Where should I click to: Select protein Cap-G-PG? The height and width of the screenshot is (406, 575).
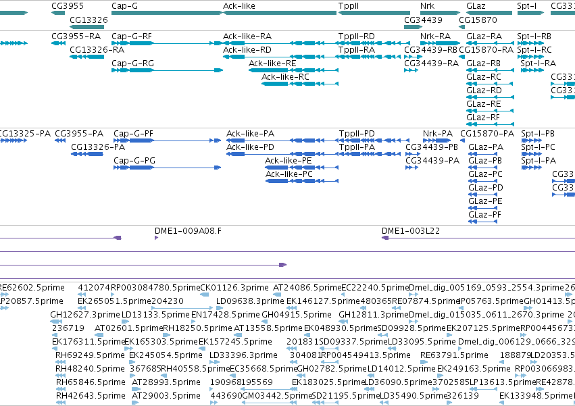click(x=167, y=168)
